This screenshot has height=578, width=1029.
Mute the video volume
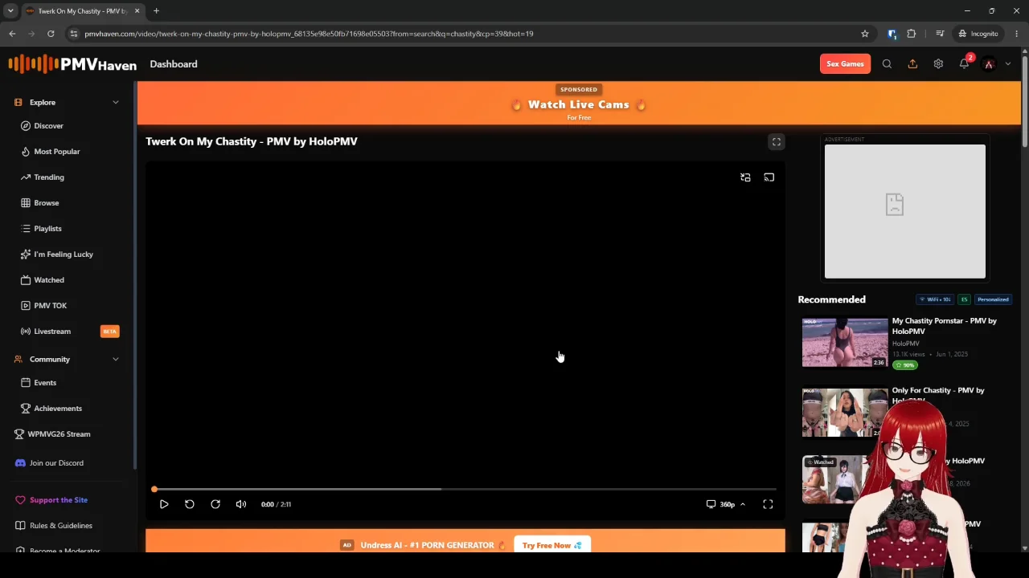coord(241,504)
